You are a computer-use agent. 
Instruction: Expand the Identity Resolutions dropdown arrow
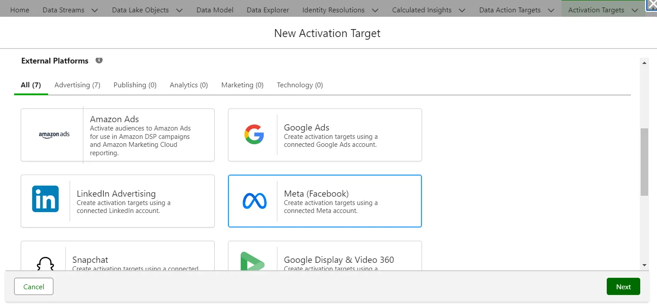tap(375, 10)
